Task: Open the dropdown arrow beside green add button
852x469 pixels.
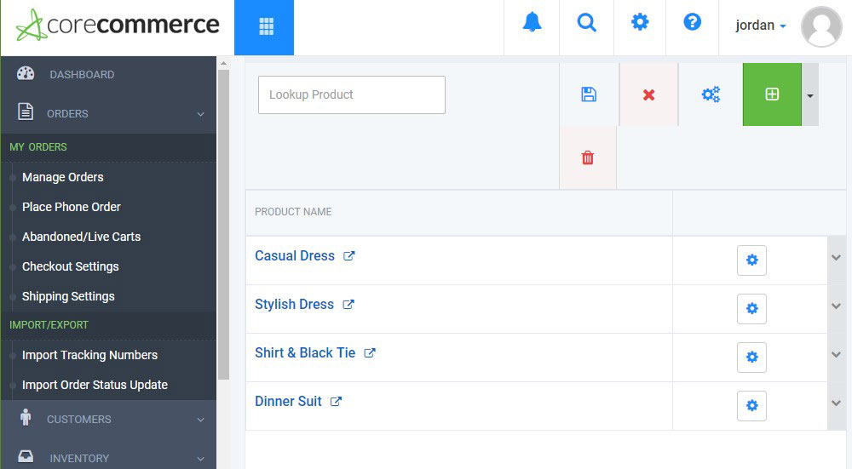Action: click(810, 95)
